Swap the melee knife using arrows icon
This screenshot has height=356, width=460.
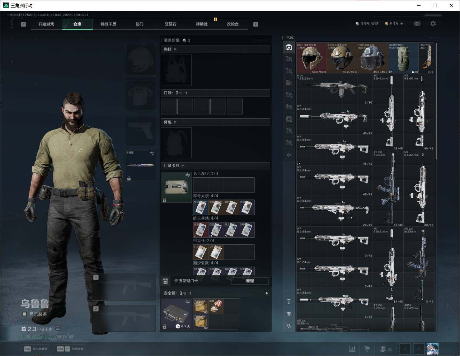coord(152,154)
